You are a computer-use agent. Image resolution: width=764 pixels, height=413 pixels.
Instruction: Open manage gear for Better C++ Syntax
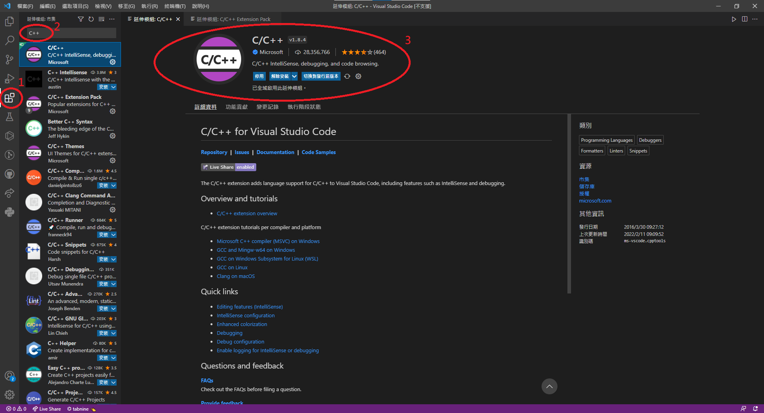coord(113,136)
